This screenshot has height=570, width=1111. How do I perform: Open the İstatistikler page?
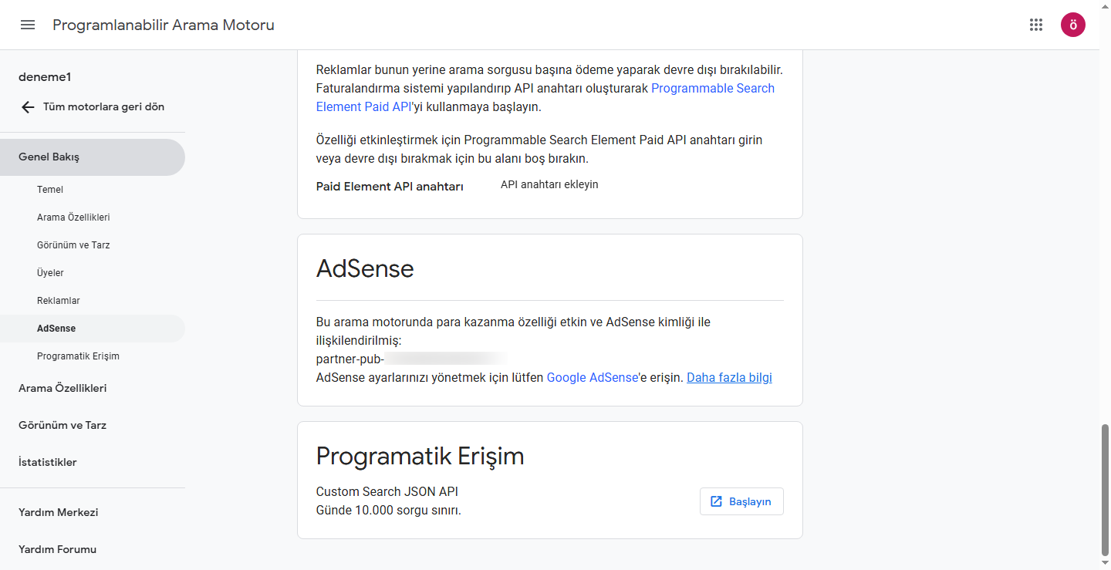pyautogui.click(x=48, y=463)
